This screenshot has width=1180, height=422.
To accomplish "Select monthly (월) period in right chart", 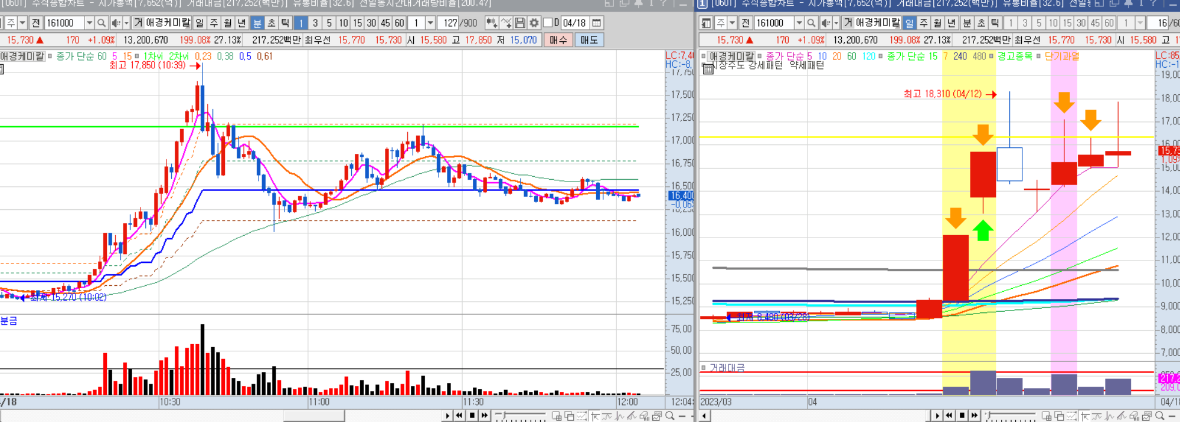I will 938,23.
